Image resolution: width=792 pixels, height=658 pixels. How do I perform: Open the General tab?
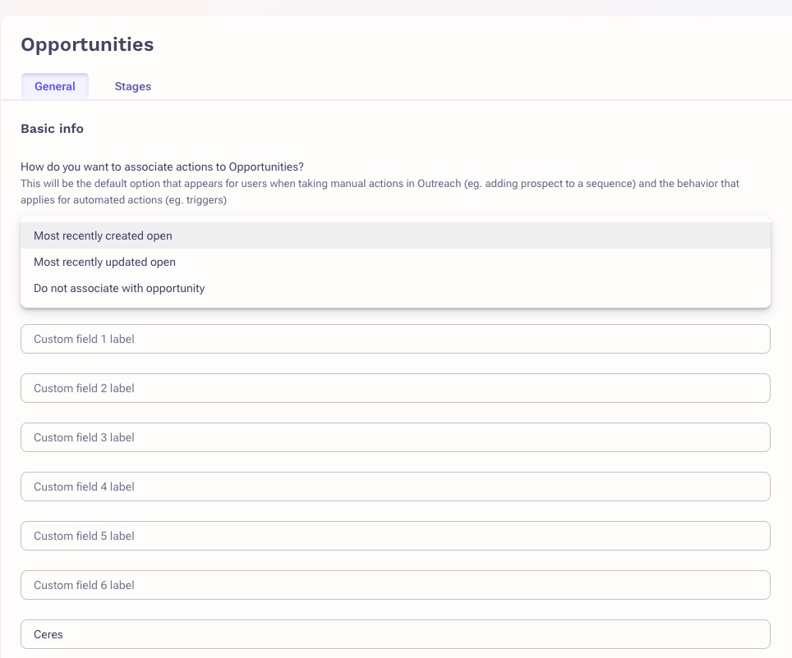click(55, 86)
